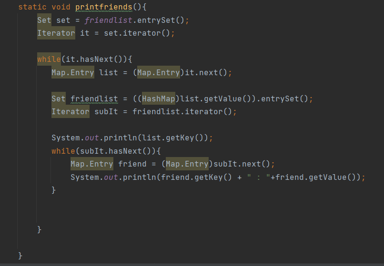Click the closing brace of printfriends method
This screenshot has width=384, height=266.
point(20,256)
